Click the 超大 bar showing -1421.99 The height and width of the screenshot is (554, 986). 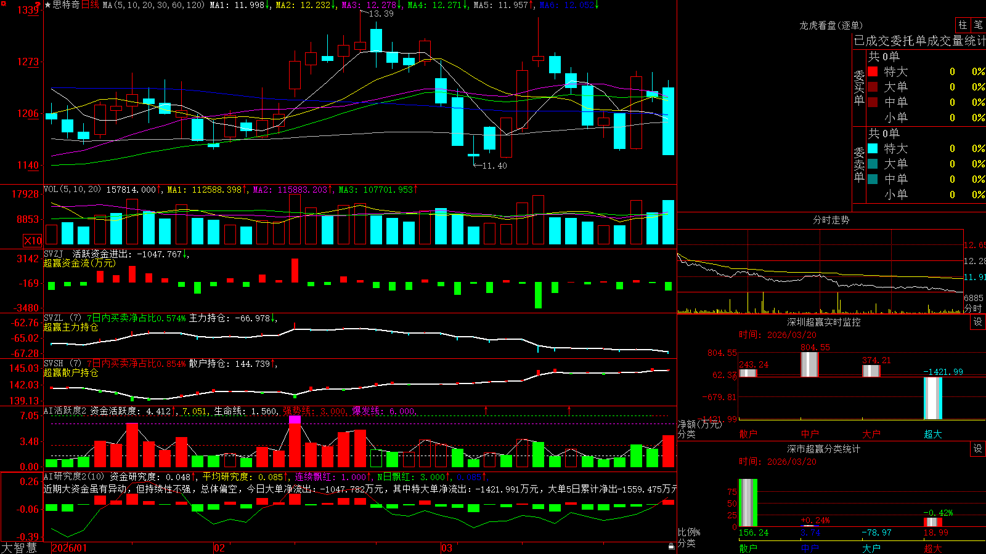[933, 398]
